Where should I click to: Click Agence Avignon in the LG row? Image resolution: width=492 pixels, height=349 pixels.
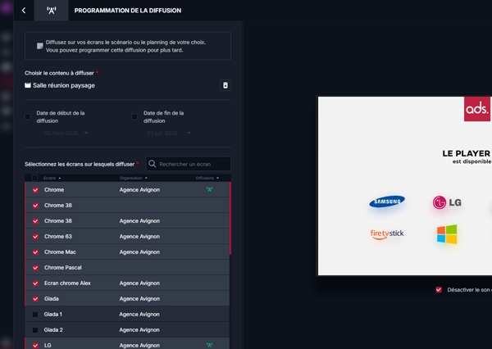point(139,345)
